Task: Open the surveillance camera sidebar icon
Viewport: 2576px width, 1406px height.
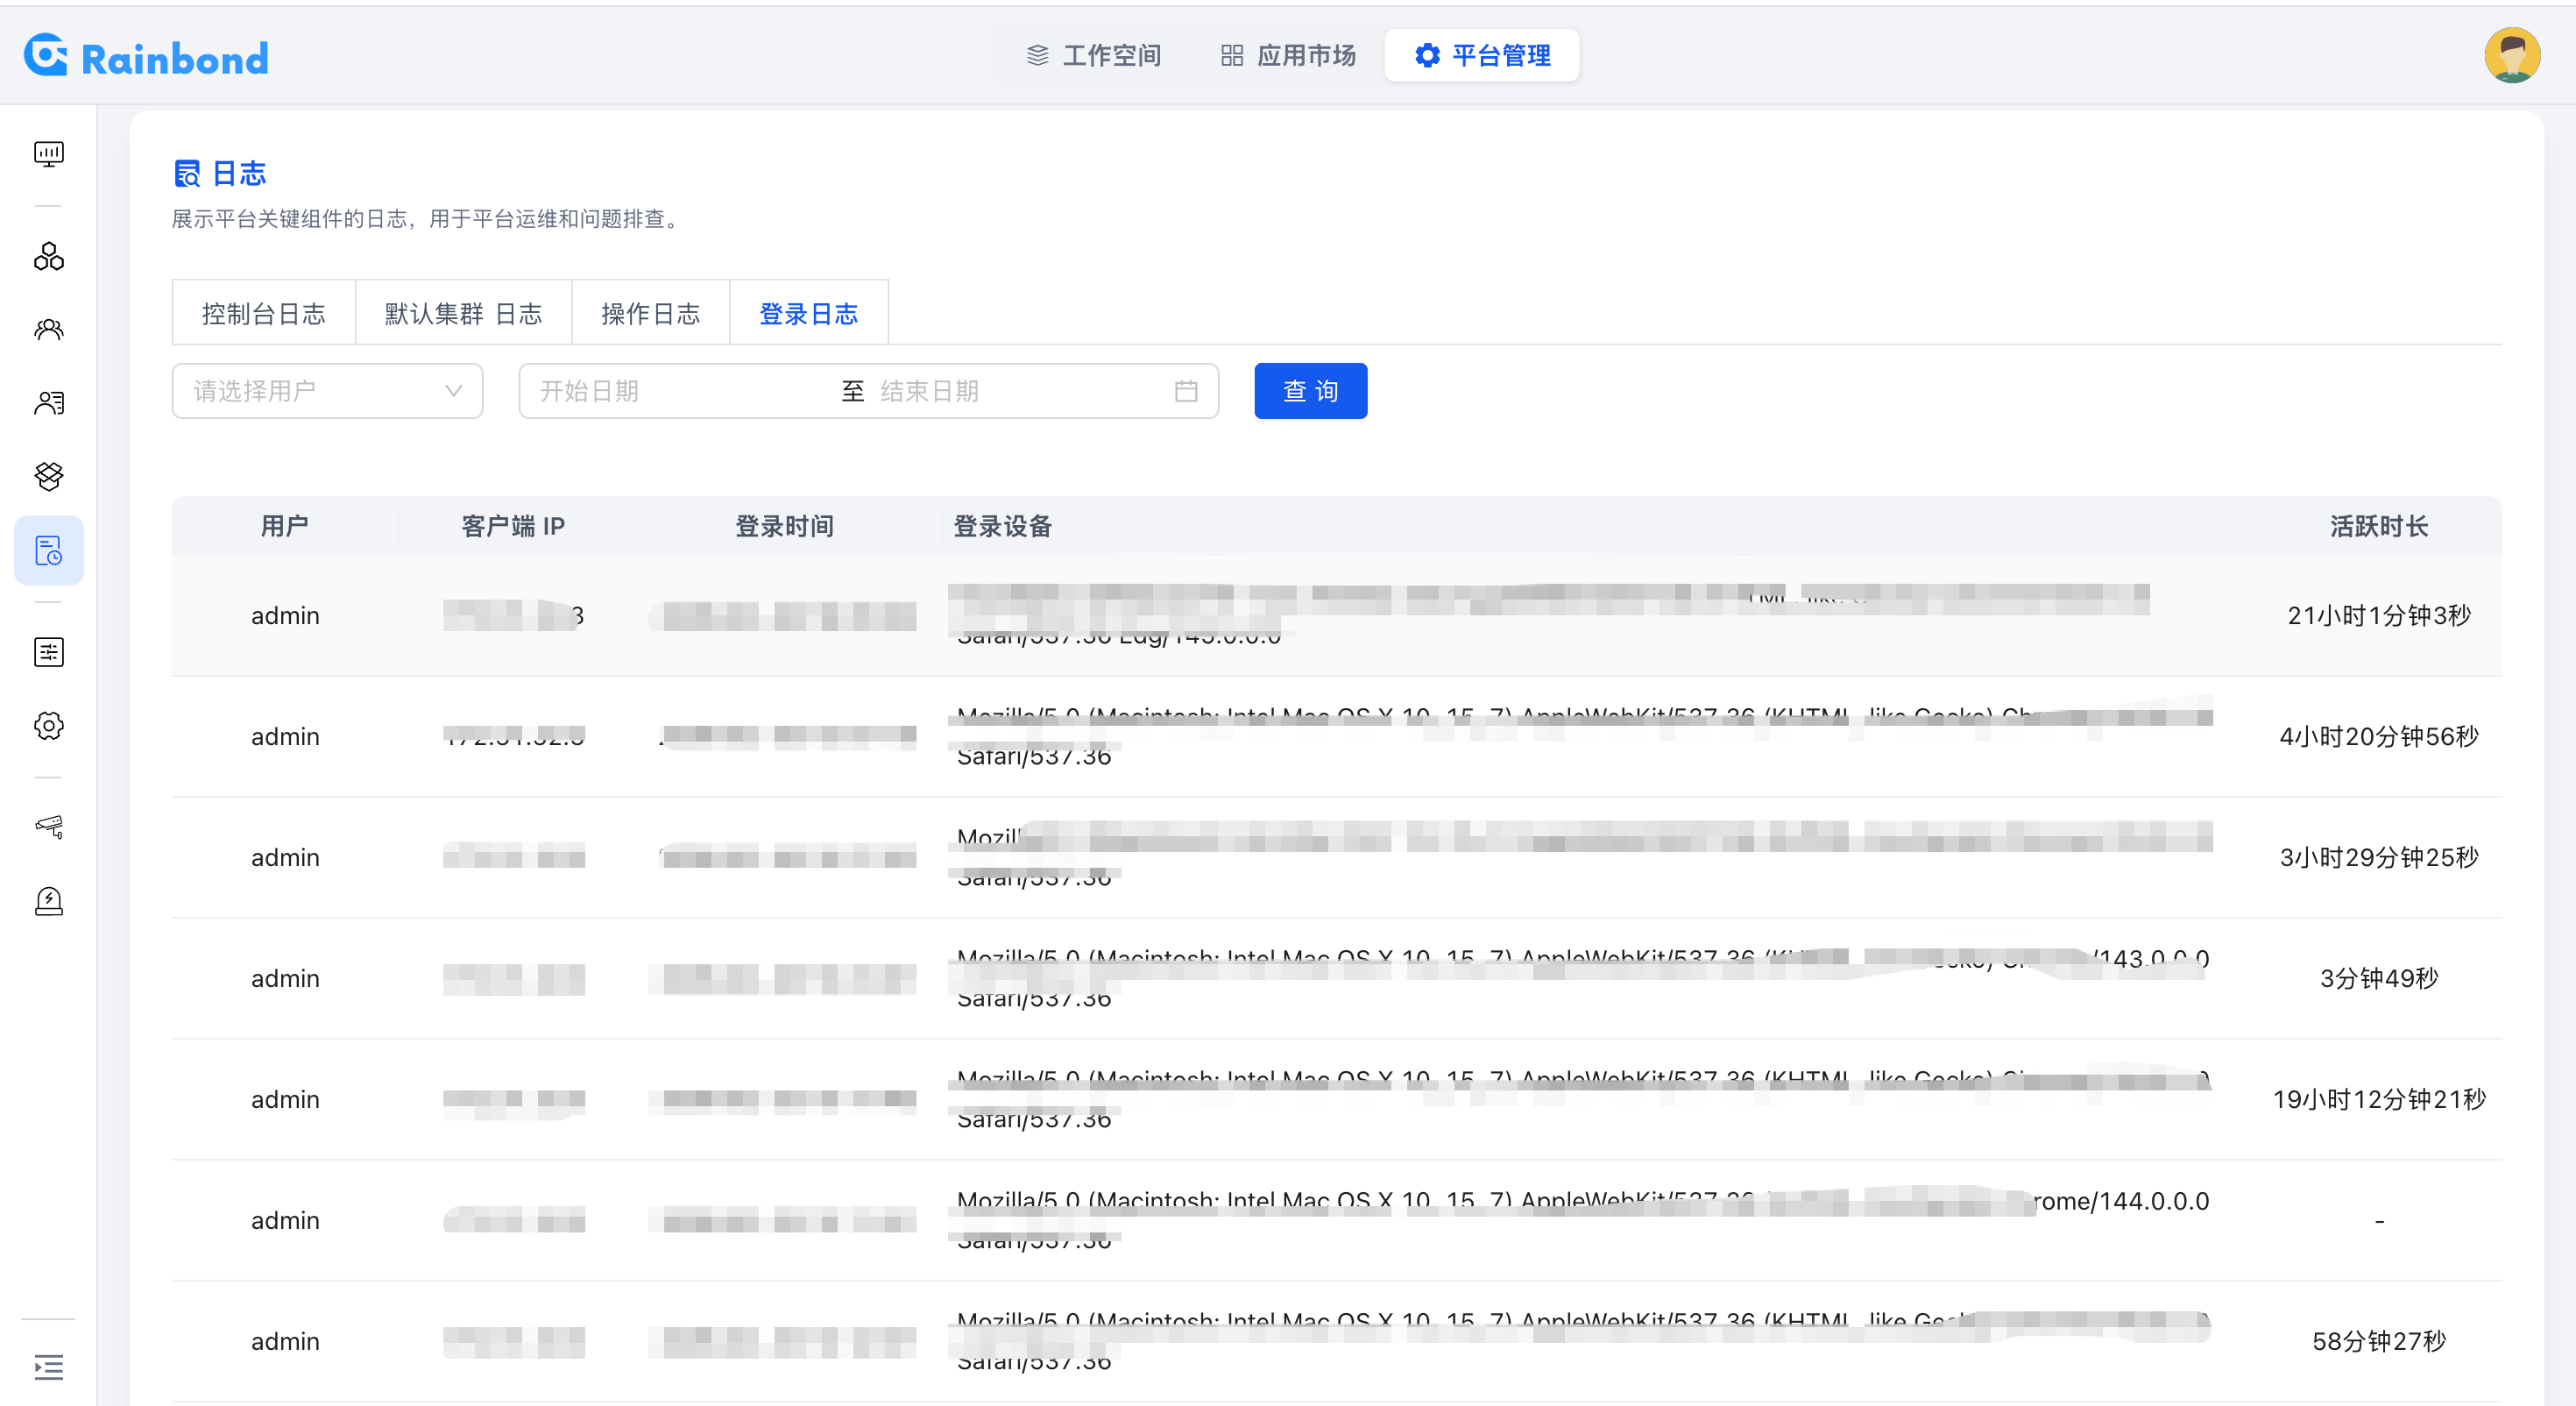Action: point(48,827)
